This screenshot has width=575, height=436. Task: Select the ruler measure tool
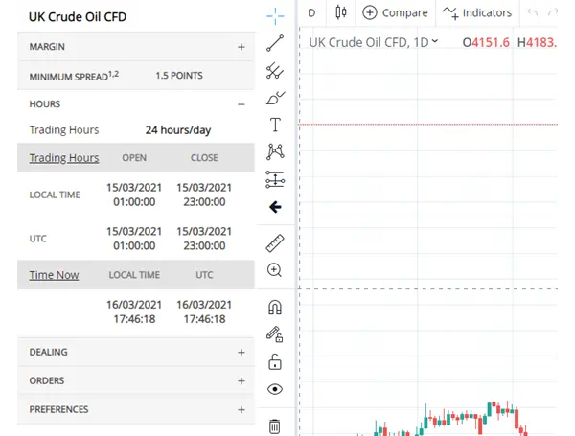pyautogui.click(x=275, y=243)
